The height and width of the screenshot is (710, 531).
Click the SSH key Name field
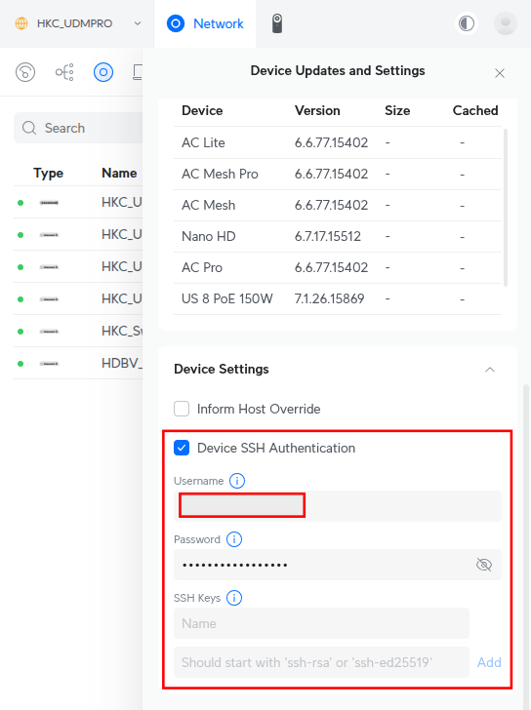[x=322, y=623]
